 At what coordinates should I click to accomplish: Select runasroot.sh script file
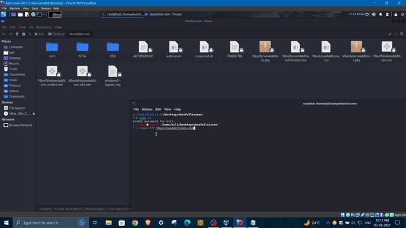tap(204, 49)
